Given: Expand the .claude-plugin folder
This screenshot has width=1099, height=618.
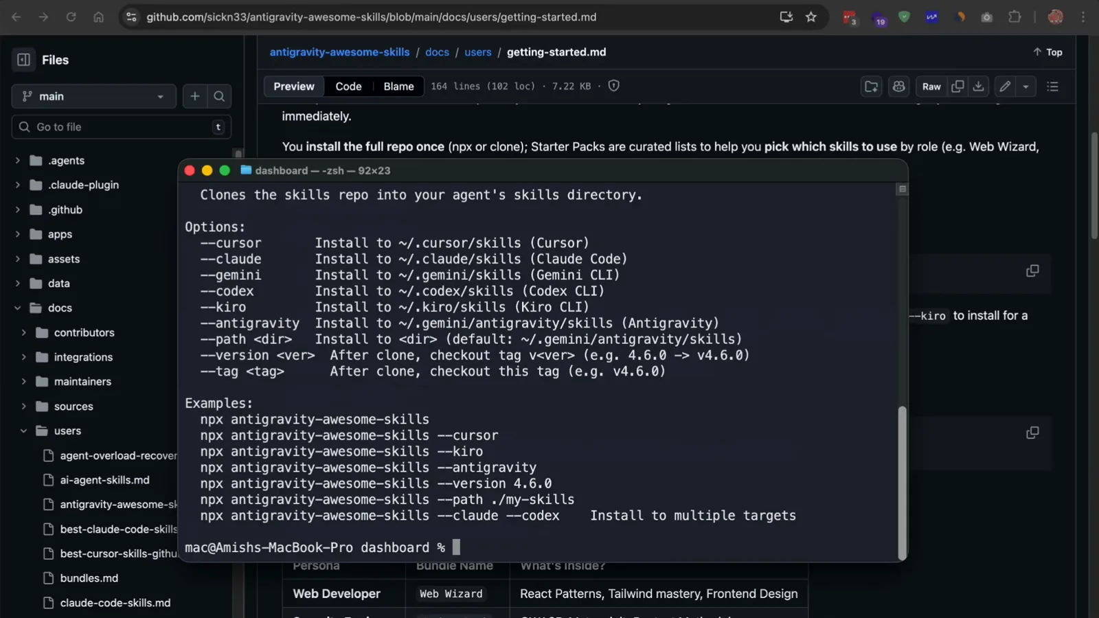Looking at the screenshot, I should tap(18, 185).
